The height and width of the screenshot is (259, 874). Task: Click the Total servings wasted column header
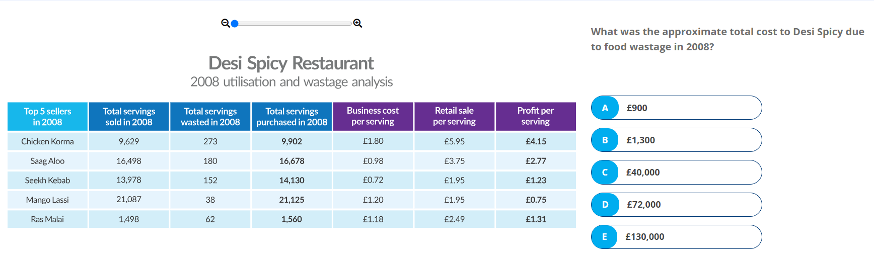(210, 117)
